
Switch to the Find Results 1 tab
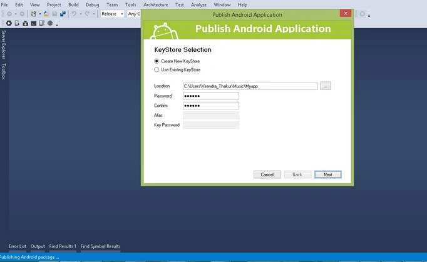pyautogui.click(x=63, y=246)
